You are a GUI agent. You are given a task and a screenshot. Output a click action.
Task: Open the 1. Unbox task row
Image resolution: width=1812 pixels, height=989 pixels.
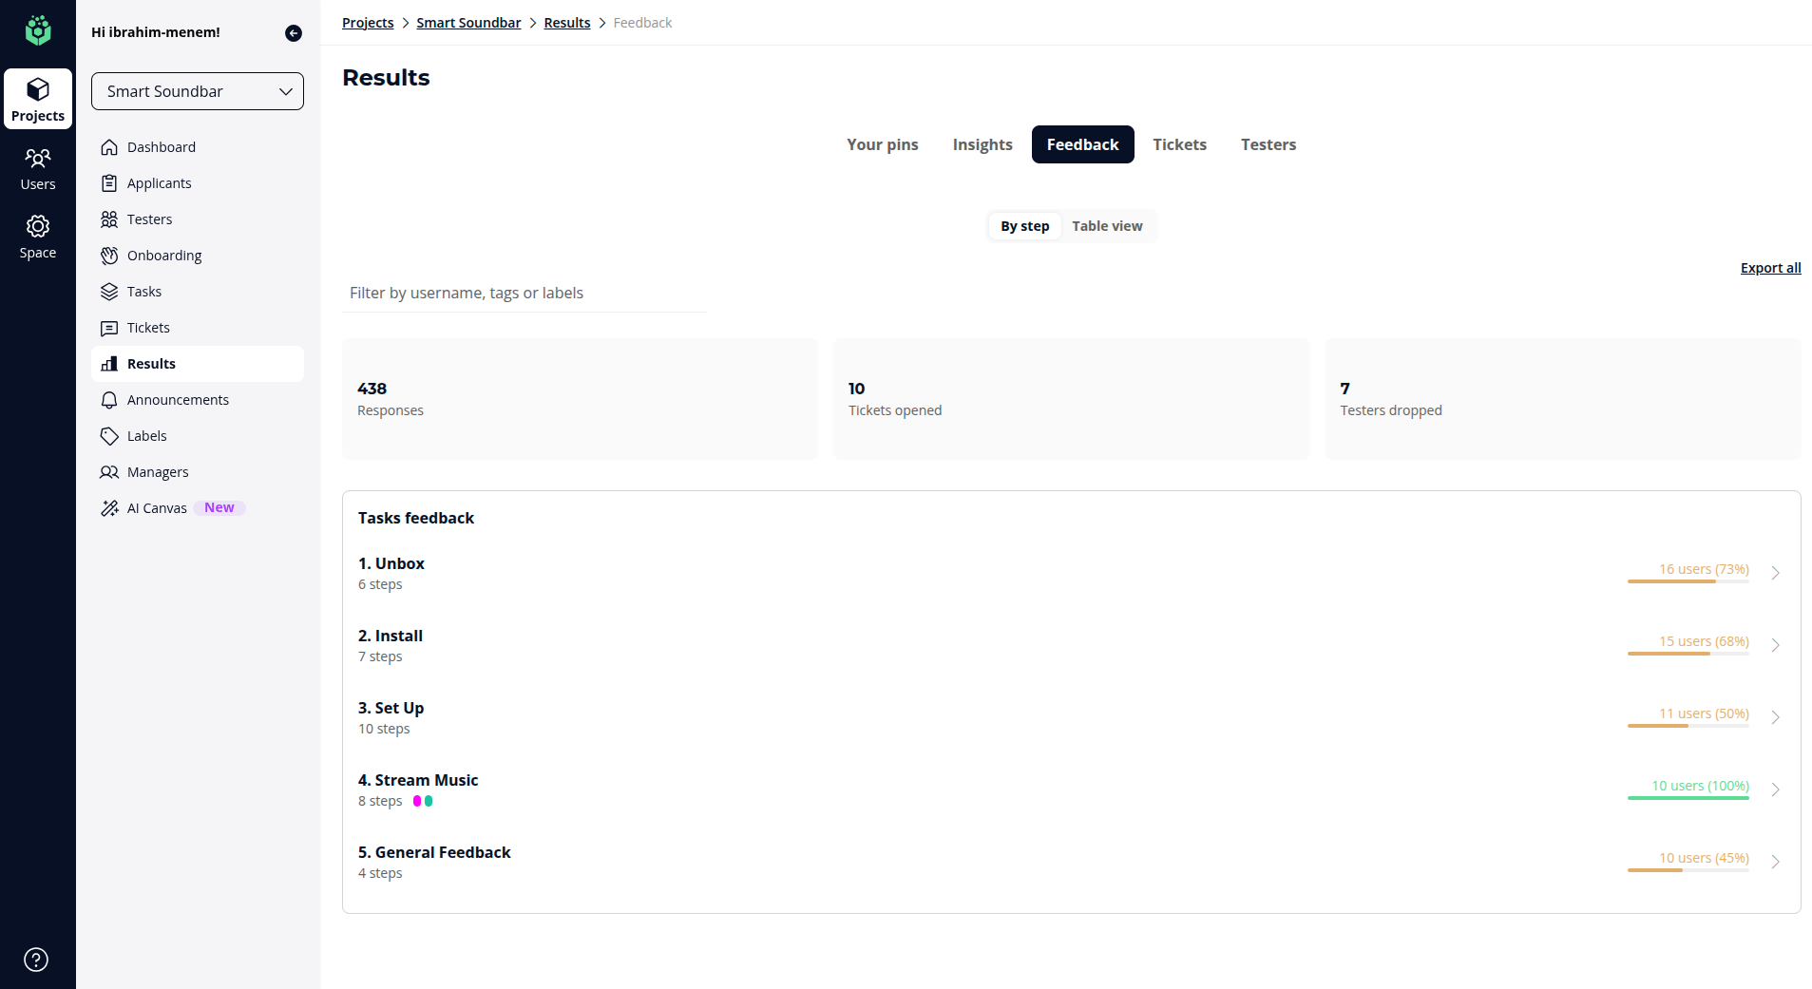1071,573
